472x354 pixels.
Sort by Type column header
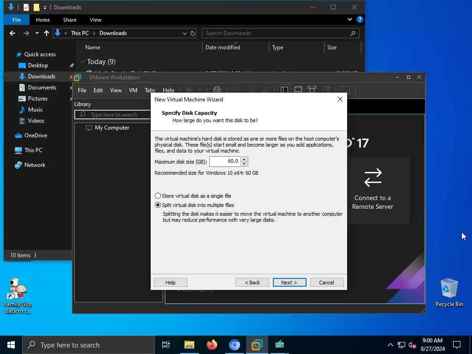point(296,47)
